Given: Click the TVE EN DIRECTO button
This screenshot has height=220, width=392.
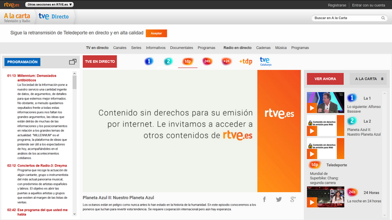Looking at the screenshot, I should [100, 61].
